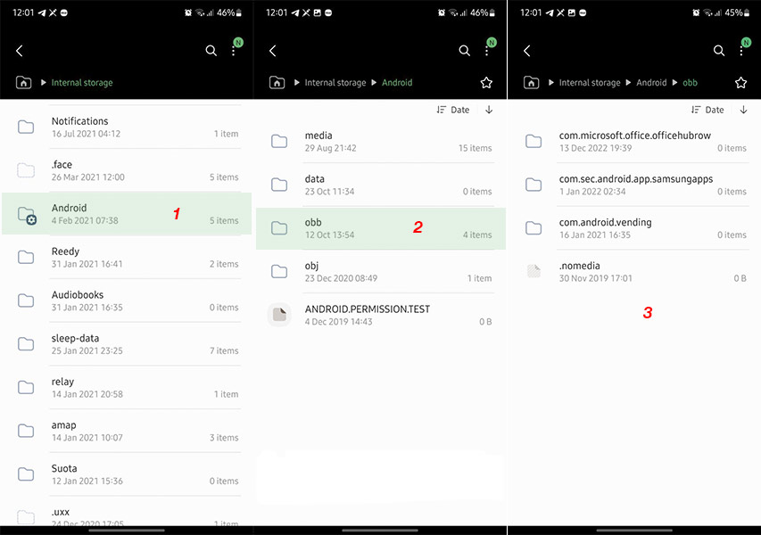Open search on the Android folder screen
761x535 pixels.
point(464,51)
